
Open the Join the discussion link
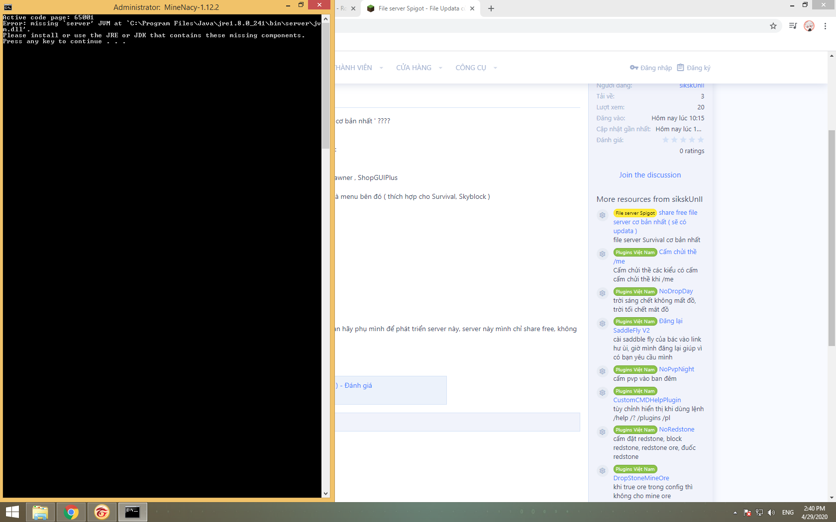pos(650,175)
